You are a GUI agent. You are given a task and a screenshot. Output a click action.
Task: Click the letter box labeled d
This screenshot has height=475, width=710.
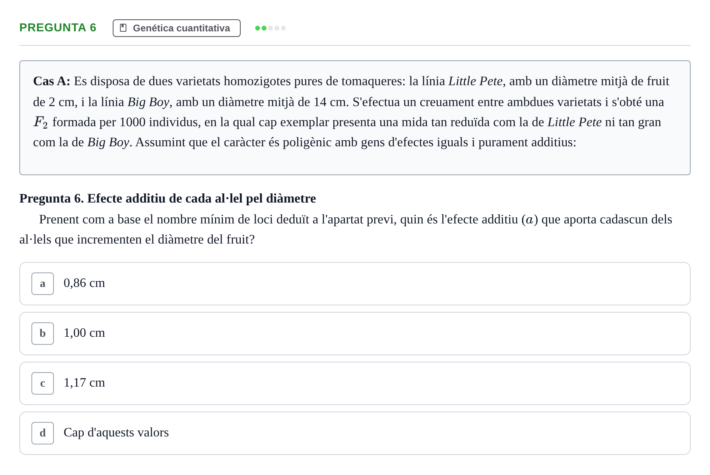pyautogui.click(x=43, y=433)
